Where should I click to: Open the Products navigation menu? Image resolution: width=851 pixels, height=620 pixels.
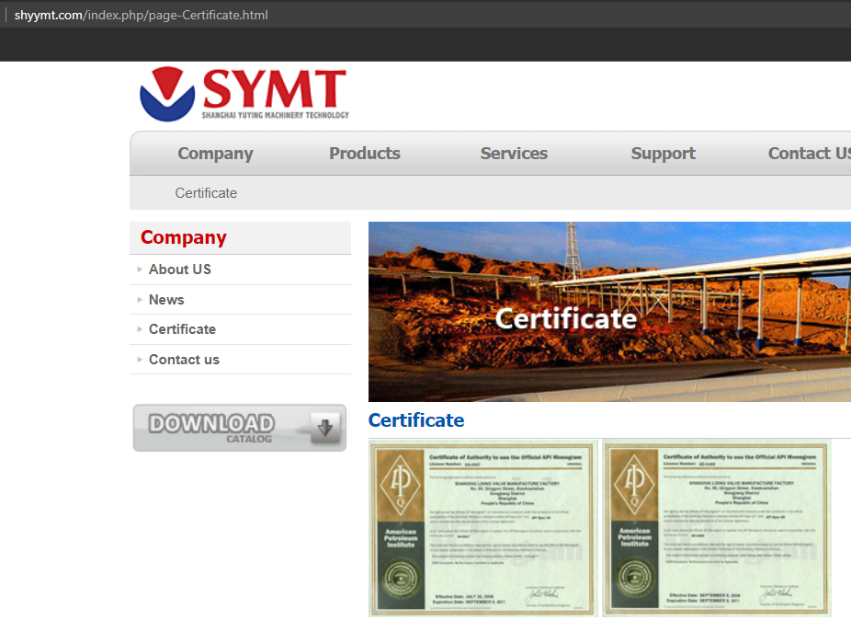click(x=365, y=154)
